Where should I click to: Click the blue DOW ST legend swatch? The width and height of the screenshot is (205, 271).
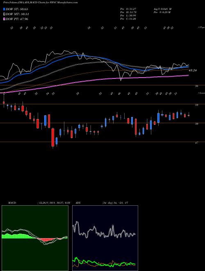click(x=4, y=9)
